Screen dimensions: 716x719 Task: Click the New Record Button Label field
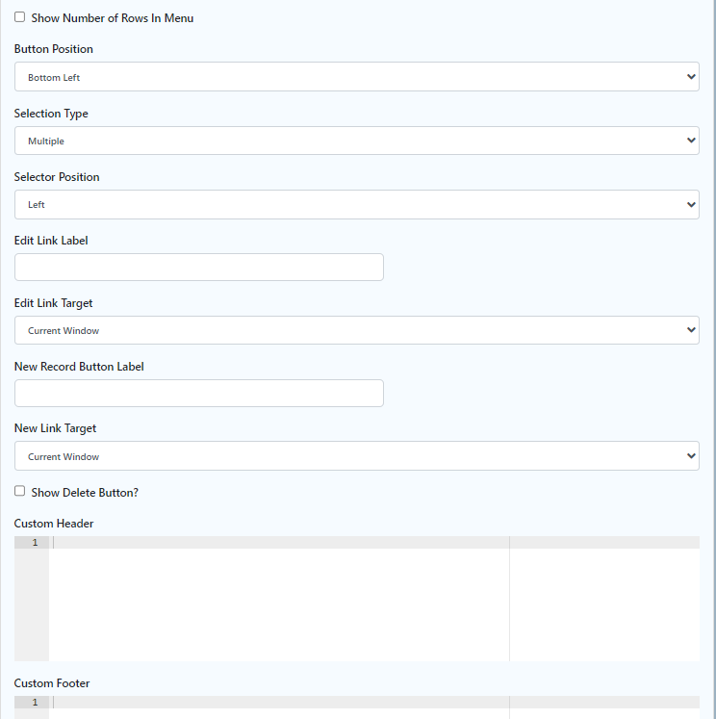pos(199,393)
